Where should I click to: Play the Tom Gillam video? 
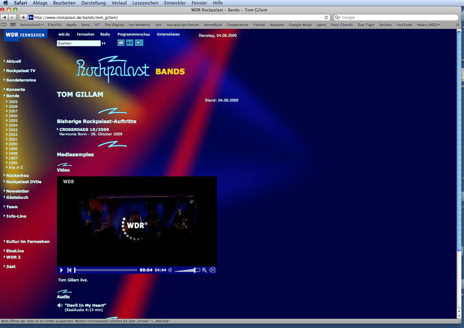point(62,270)
